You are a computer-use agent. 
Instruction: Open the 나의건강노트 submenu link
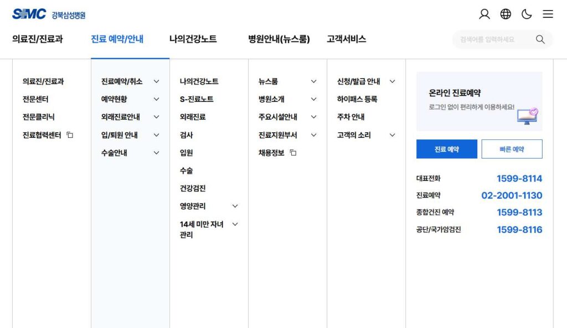tap(199, 81)
